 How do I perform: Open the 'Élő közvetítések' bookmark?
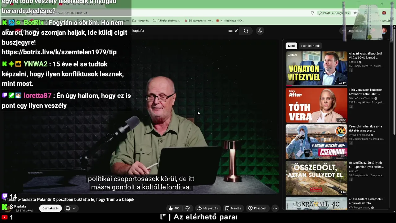click(x=199, y=21)
